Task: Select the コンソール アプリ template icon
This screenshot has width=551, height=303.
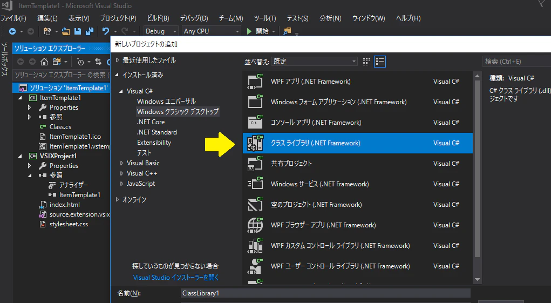Action: pos(255,122)
